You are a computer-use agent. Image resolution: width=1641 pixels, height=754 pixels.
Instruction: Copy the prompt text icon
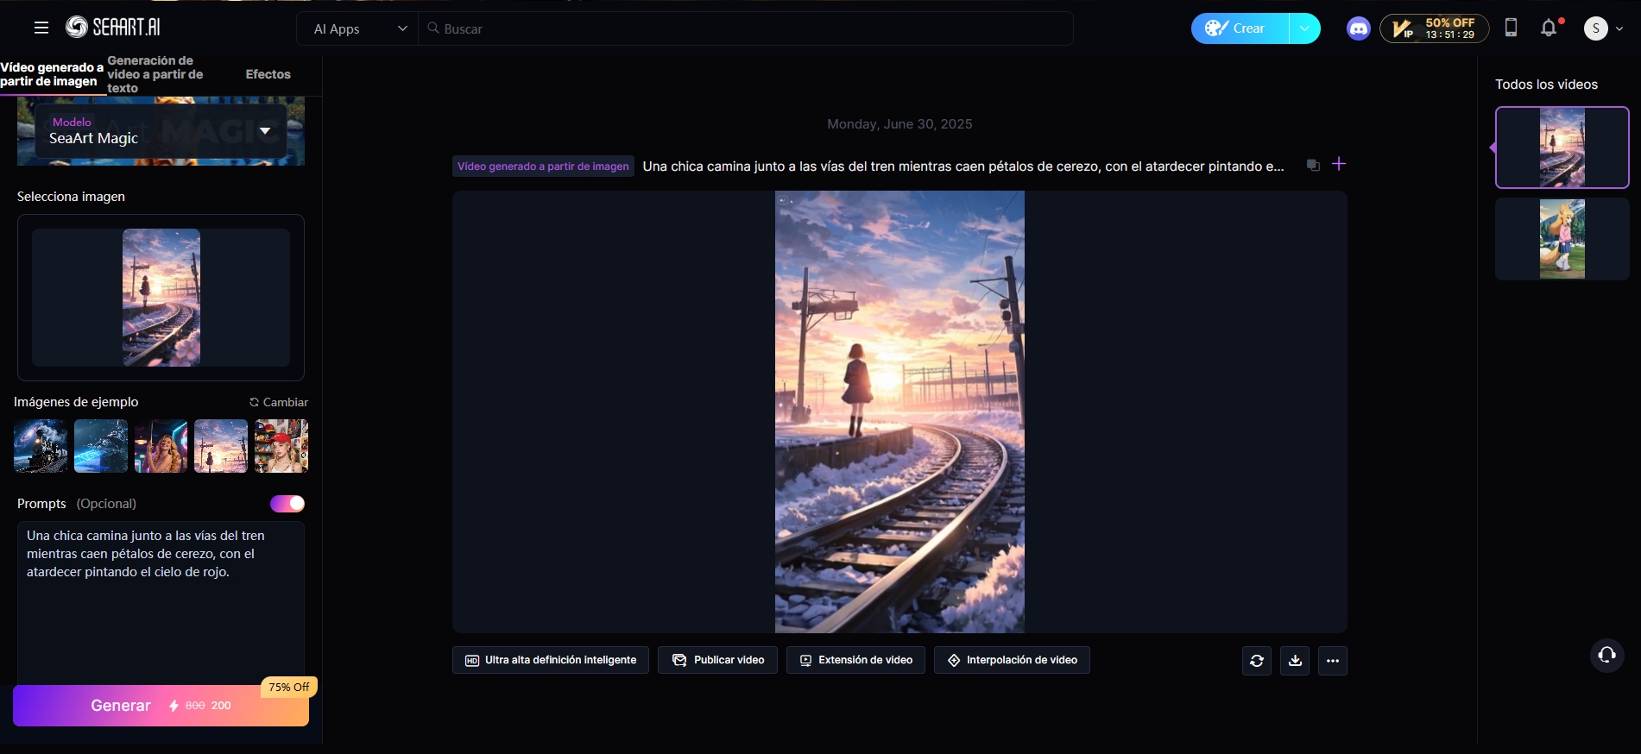[1313, 166]
